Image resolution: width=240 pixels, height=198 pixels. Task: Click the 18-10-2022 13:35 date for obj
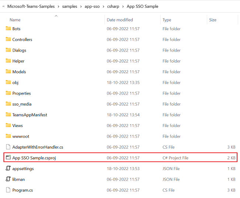tap(123, 82)
